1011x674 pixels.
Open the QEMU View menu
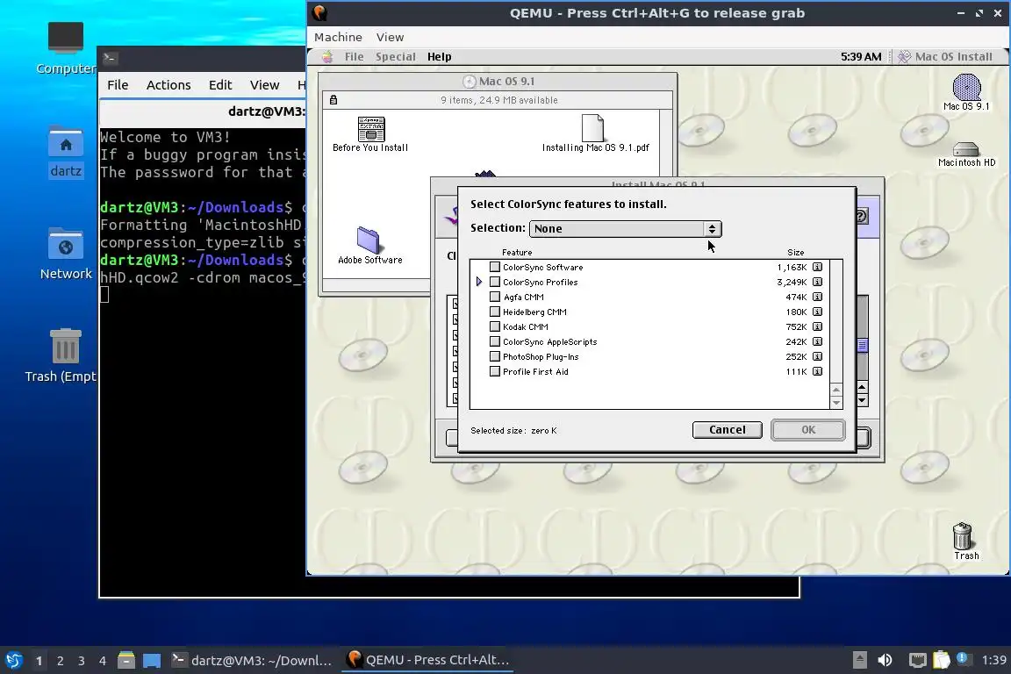click(390, 38)
